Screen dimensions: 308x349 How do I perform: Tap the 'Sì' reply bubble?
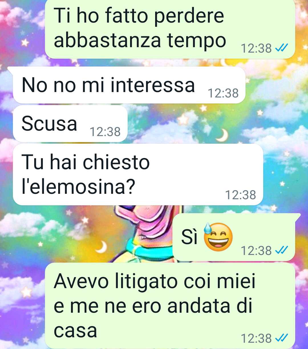pyautogui.click(x=234, y=237)
